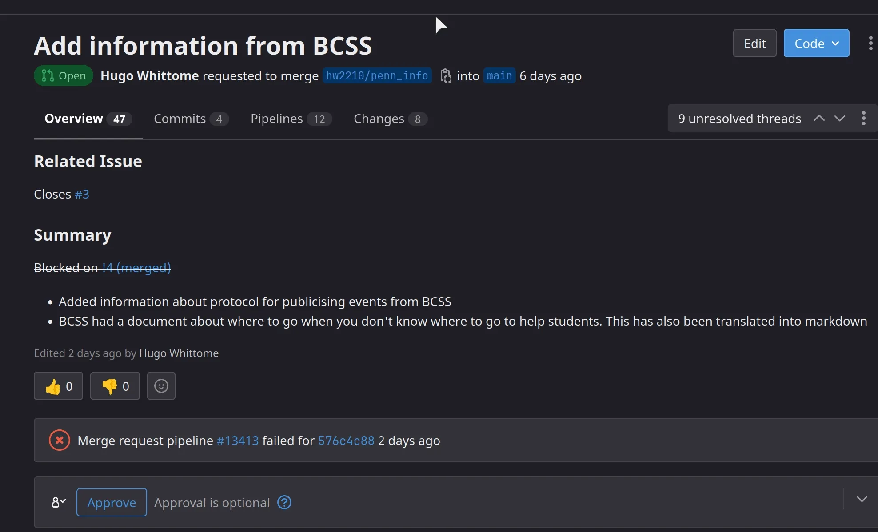Open the unresolved threads options menu
Image resolution: width=878 pixels, height=532 pixels.
coord(864,118)
